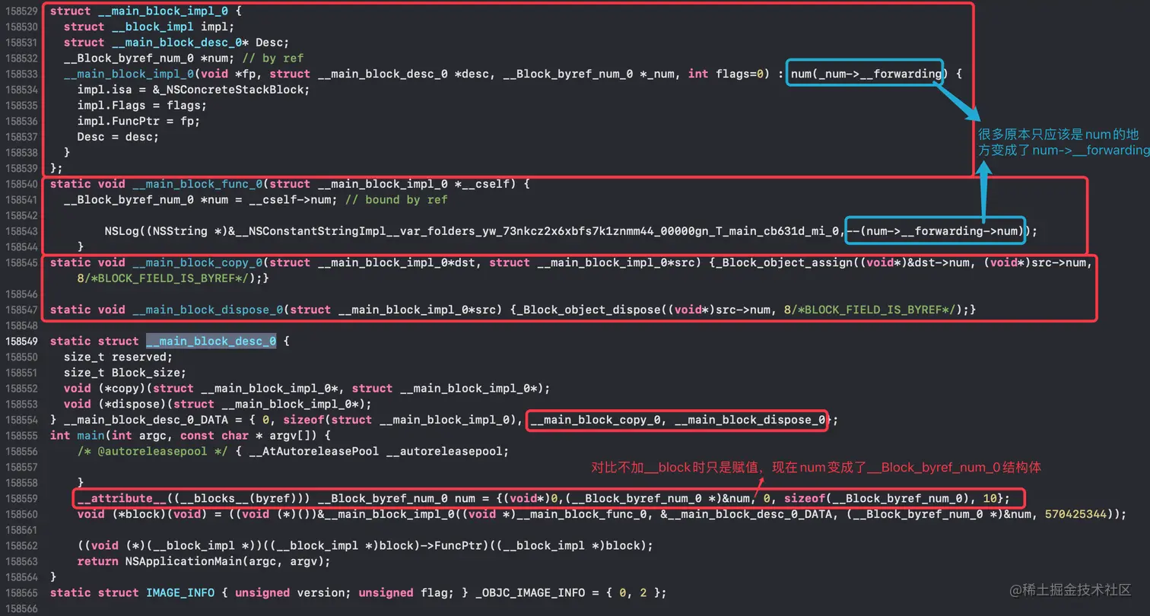Screen dimensions: 1150x616
Task: Click line number 158554 in the gutter
Action: pos(21,420)
